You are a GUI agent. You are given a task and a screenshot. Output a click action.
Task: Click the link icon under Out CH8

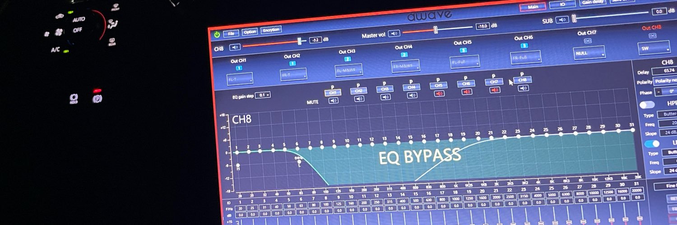pos(653,36)
